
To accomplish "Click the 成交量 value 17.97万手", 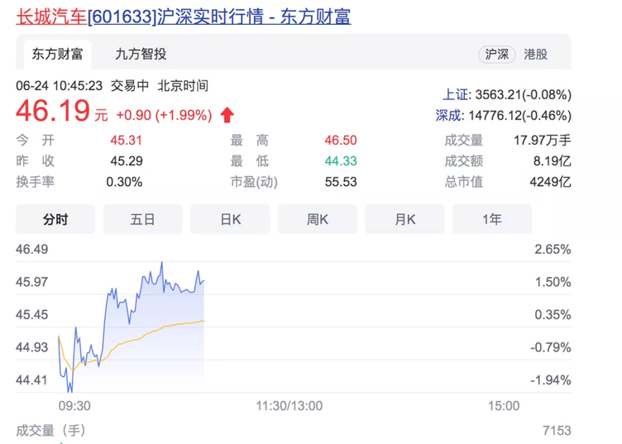I will pyautogui.click(x=543, y=141).
